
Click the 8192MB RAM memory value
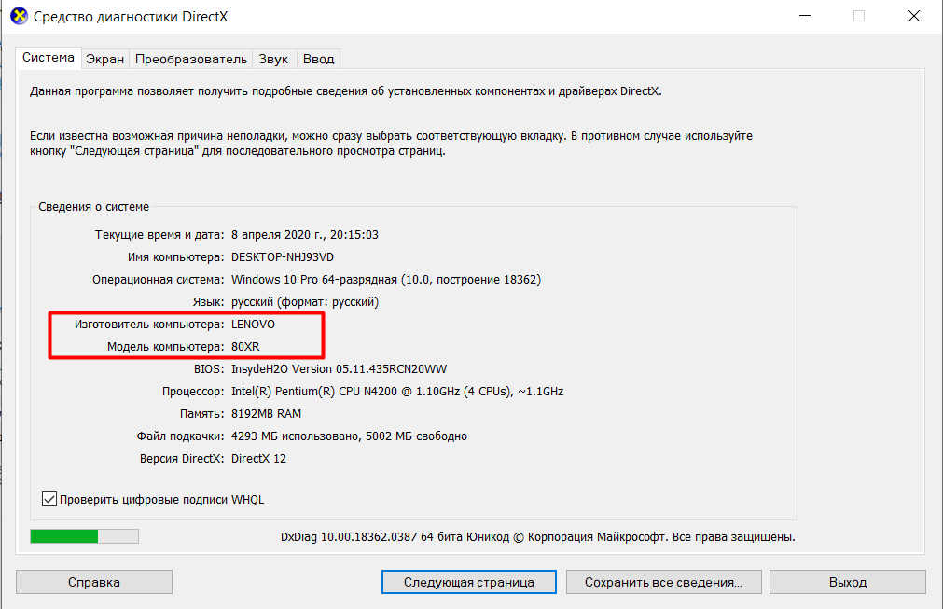pyautogui.click(x=266, y=414)
